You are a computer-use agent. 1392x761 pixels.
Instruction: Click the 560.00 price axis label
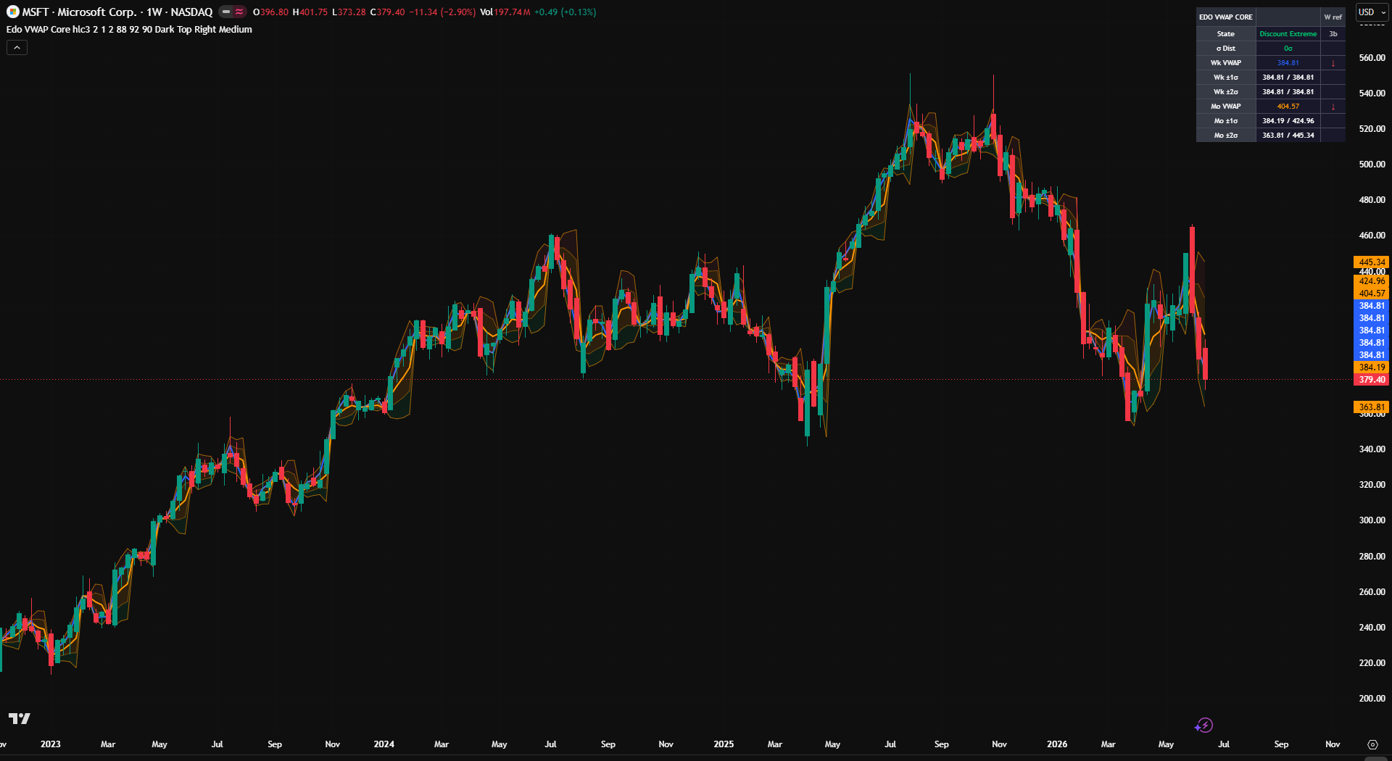tap(1372, 58)
